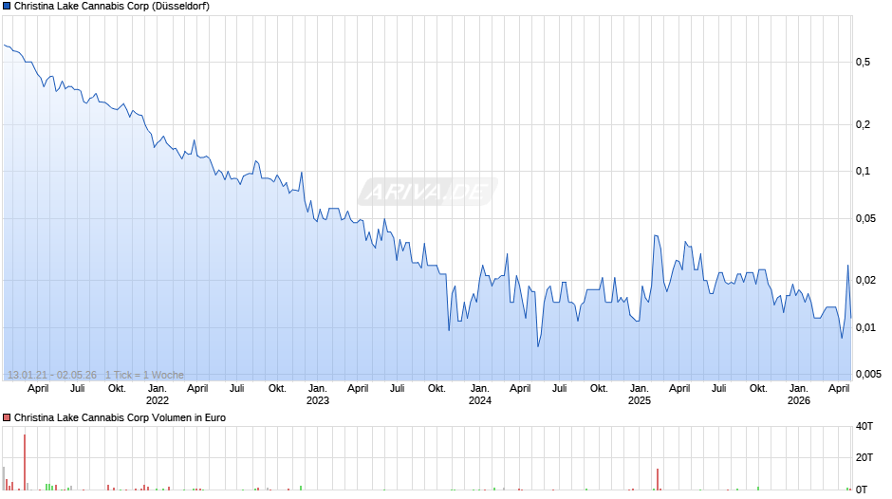Screen dimensions: 892x499
Task: Click the tallest red volume bar in early 2021
Action: 25,462
